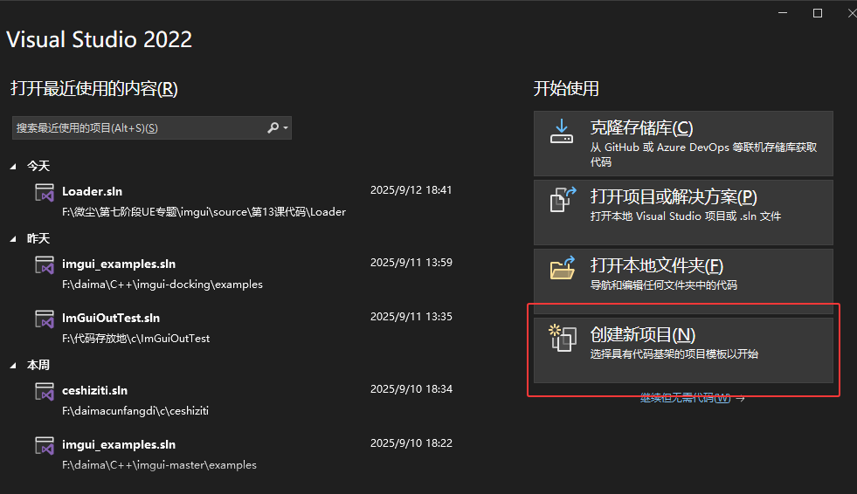Open imgui_examples.sln dated 2025/9/11 13:59
The width and height of the screenshot is (857, 494).
119,264
